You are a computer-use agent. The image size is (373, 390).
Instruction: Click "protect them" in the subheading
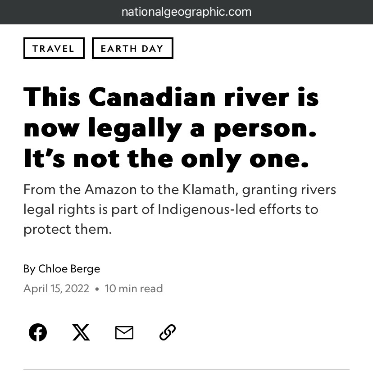click(x=67, y=229)
